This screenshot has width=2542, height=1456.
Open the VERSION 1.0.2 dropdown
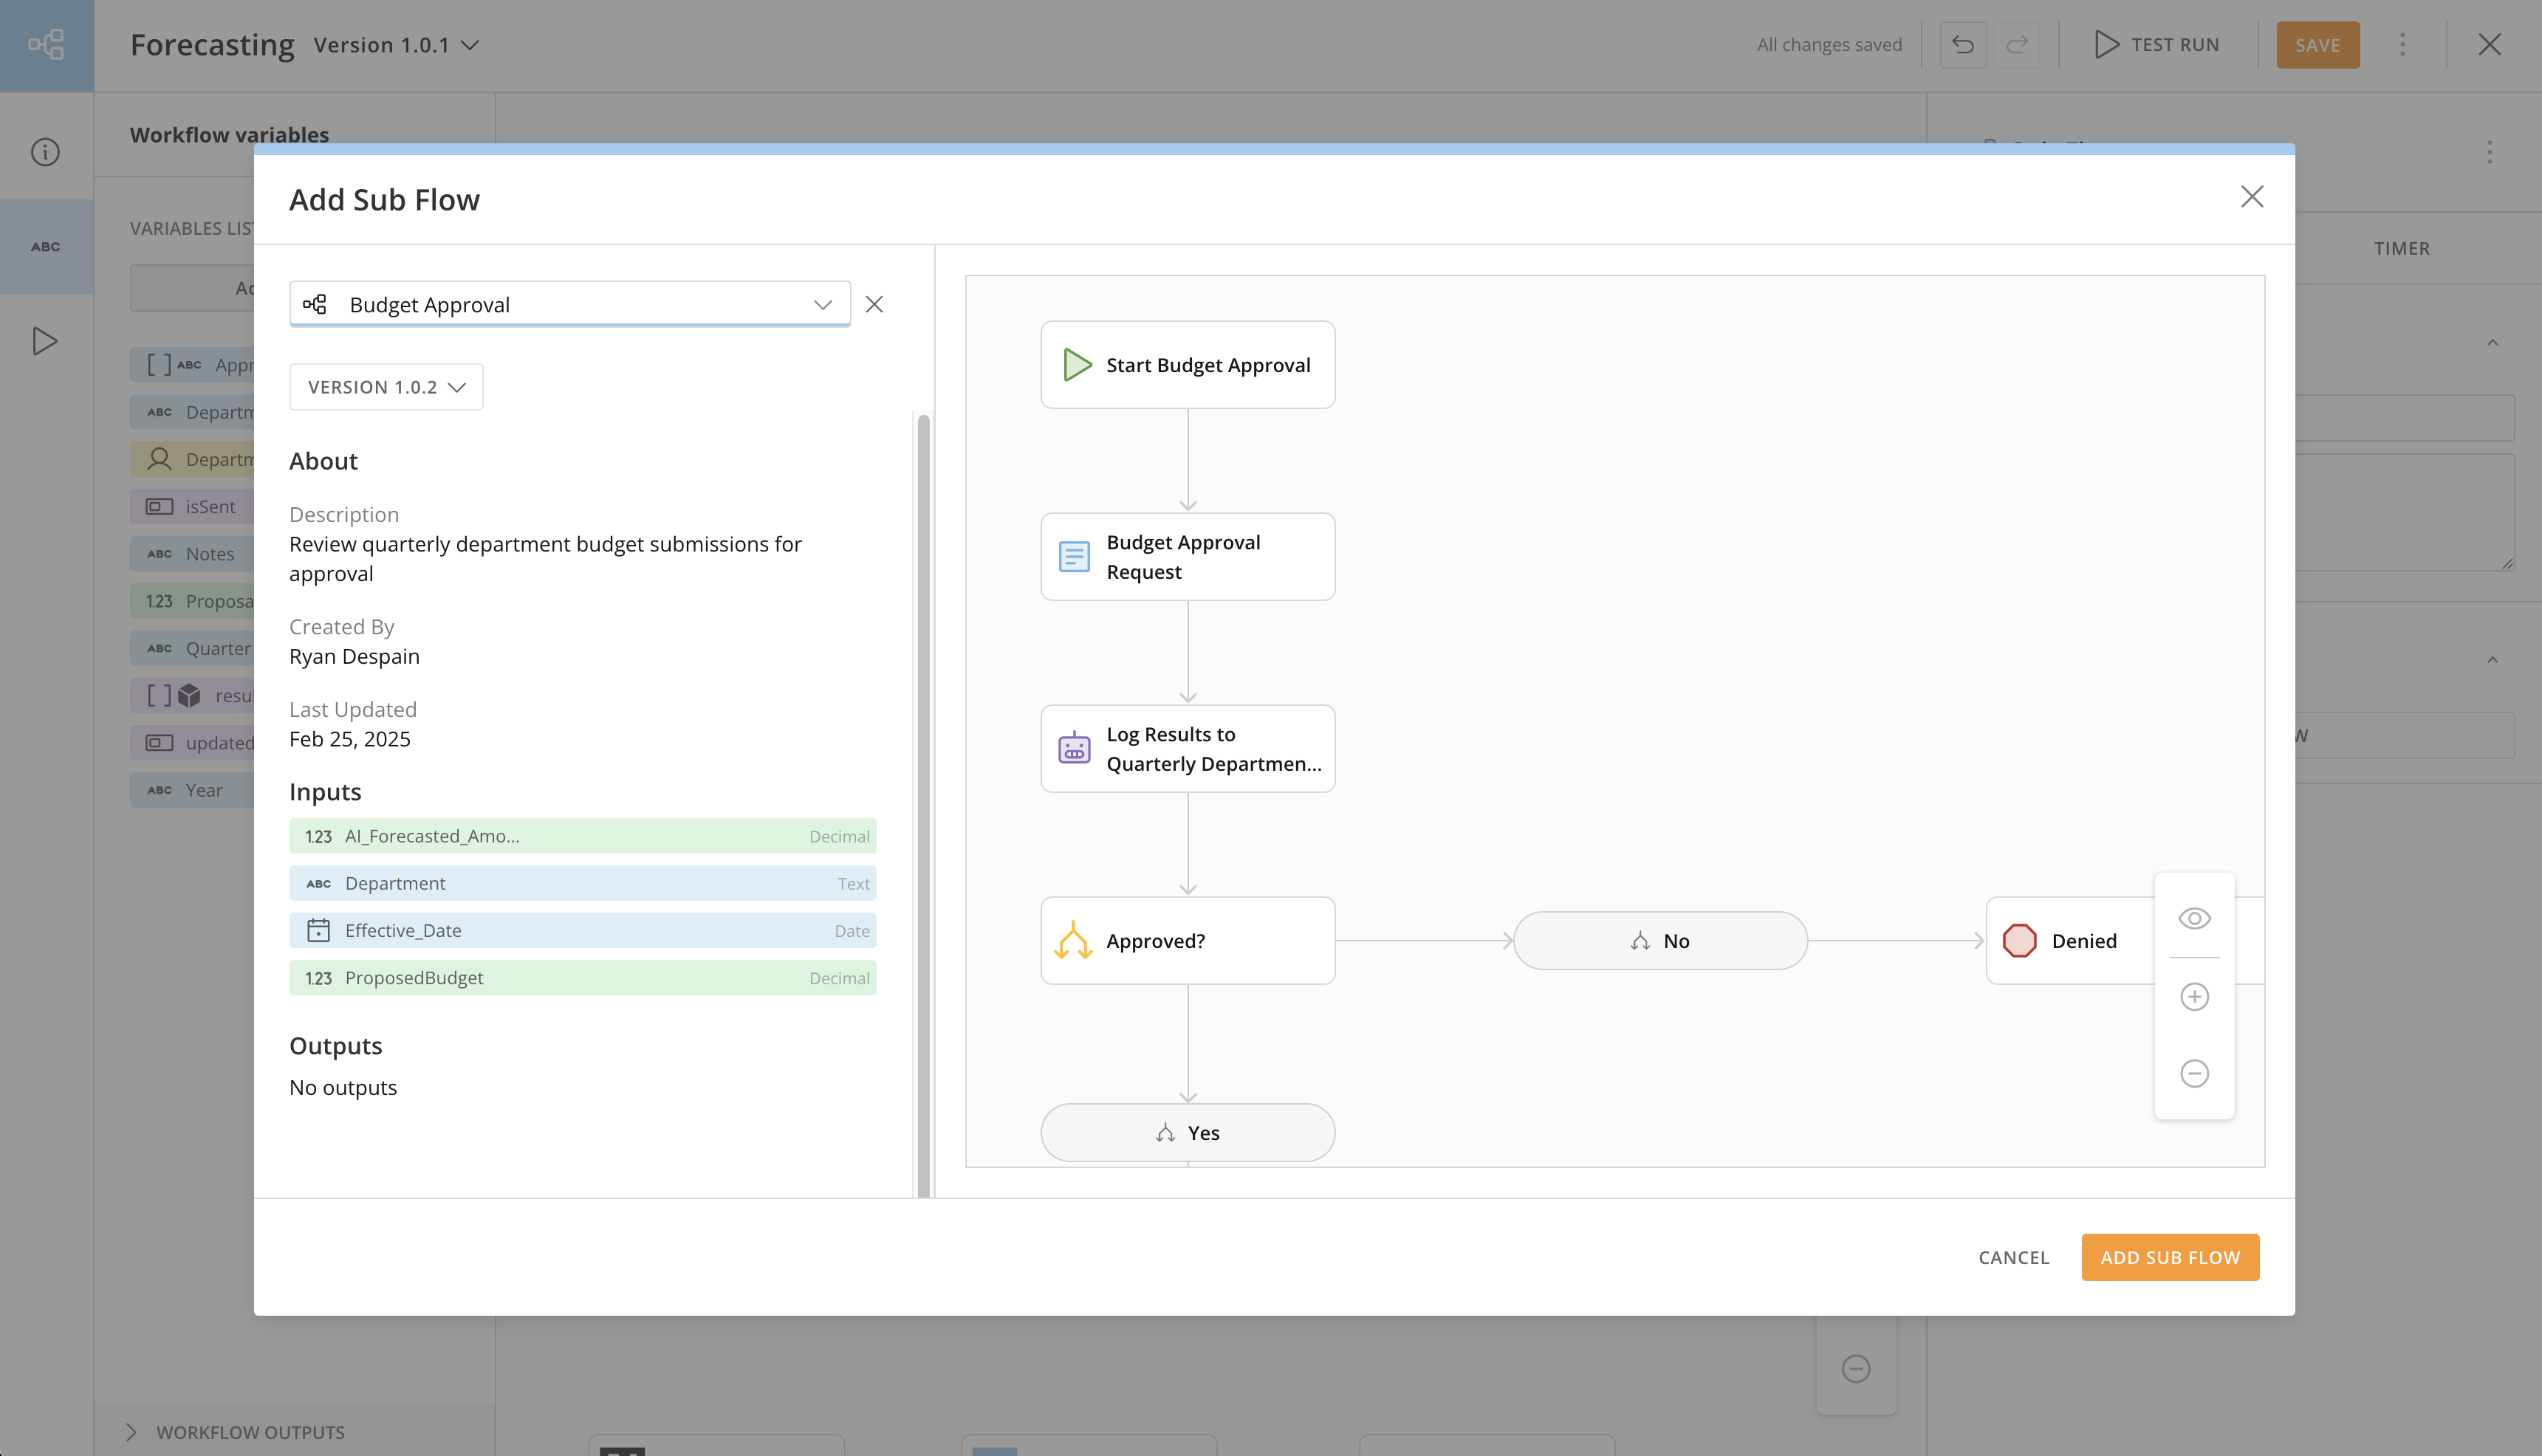click(x=386, y=387)
